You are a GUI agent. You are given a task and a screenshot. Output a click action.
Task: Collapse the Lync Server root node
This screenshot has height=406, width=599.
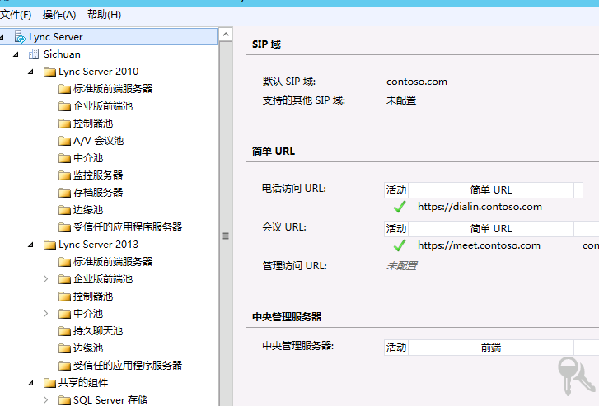(2, 37)
